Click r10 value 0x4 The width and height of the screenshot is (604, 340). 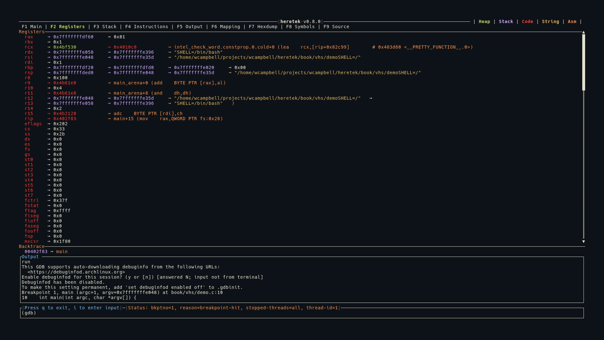58,88
